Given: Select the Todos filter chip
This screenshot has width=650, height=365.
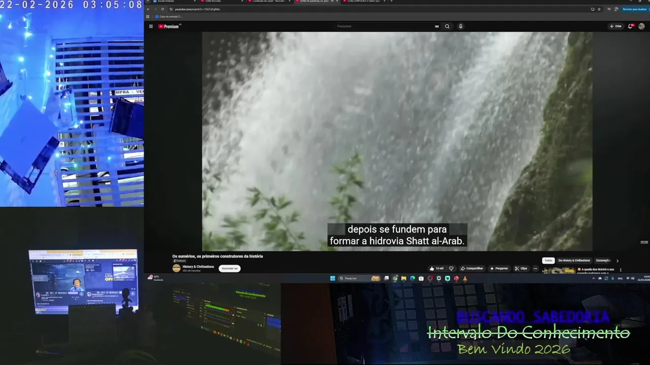Looking at the screenshot, I should pyautogui.click(x=548, y=261).
